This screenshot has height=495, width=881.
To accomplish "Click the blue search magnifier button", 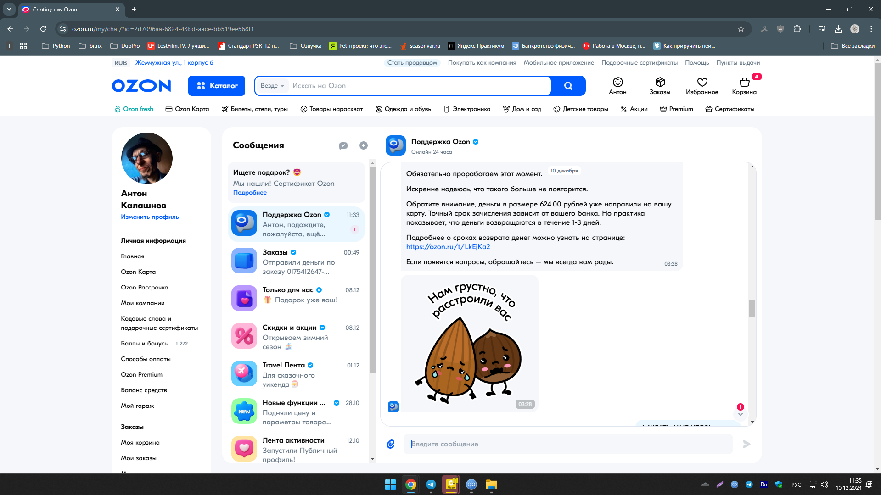I will [x=568, y=86].
